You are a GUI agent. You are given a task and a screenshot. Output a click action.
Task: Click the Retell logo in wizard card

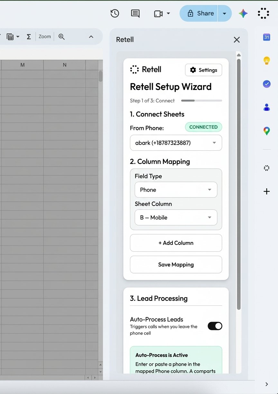(146, 69)
